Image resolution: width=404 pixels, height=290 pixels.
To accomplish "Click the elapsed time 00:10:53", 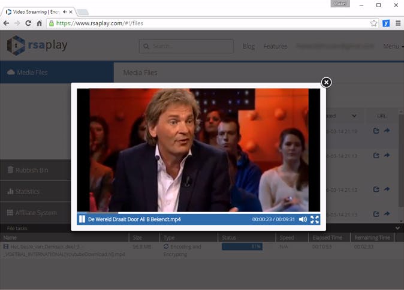I will pyautogui.click(x=321, y=247).
